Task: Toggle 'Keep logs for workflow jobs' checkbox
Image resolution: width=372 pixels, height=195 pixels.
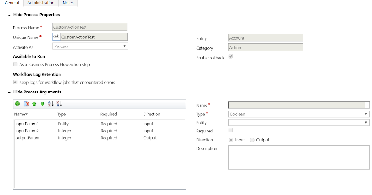Action: (x=15, y=82)
